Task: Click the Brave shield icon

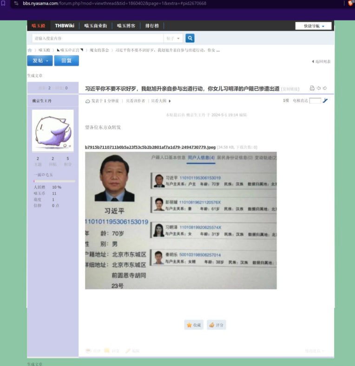Action: [350, 3]
